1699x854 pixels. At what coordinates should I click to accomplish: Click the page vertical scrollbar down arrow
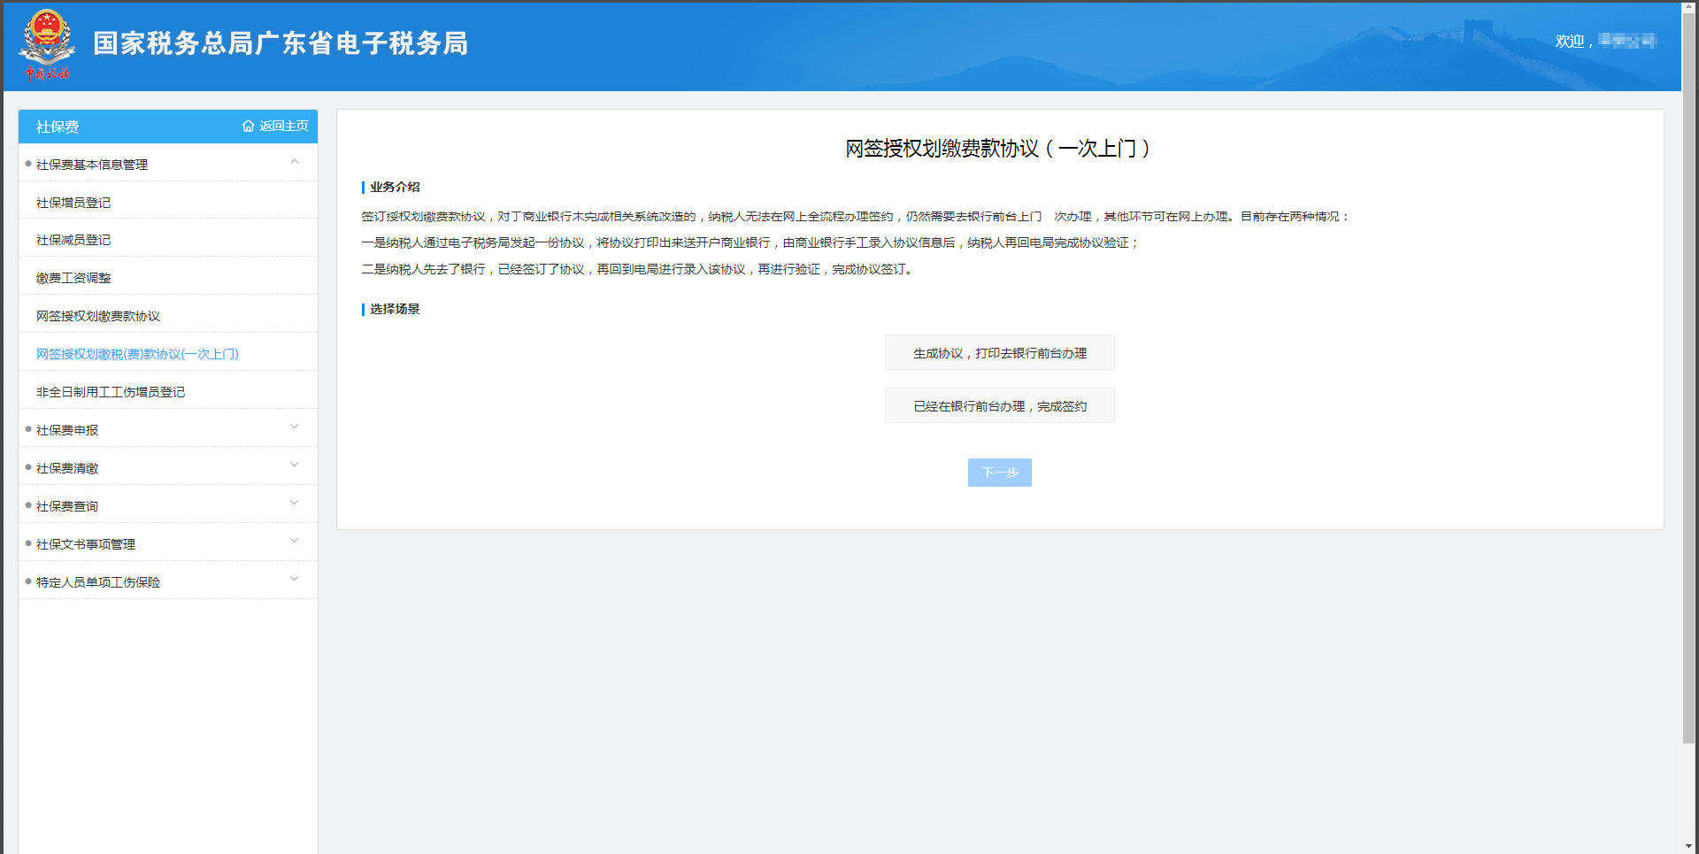(1689, 846)
